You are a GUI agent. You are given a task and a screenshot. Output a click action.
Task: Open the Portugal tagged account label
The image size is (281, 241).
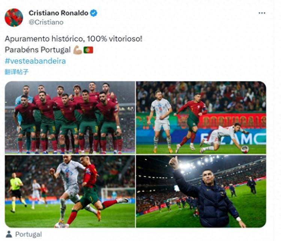pos(28,234)
